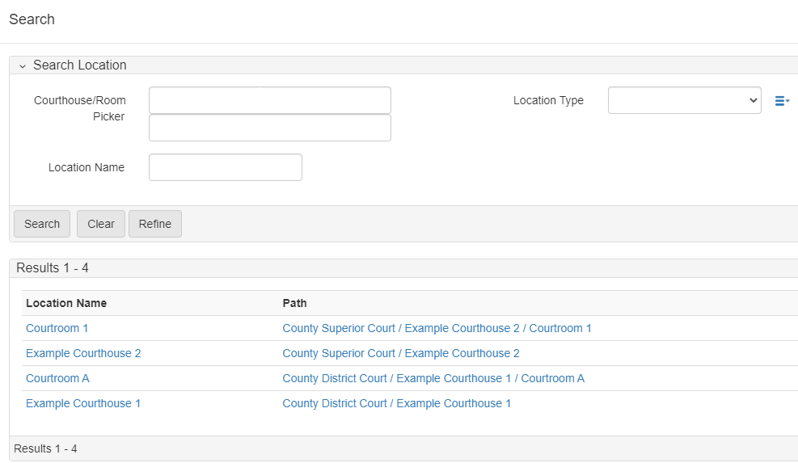The image size is (798, 463).
Task: Sort by the Location Name column header
Action: 66,303
